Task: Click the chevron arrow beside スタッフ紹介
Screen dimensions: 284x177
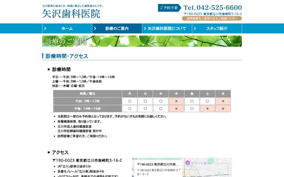Action: coord(195,28)
